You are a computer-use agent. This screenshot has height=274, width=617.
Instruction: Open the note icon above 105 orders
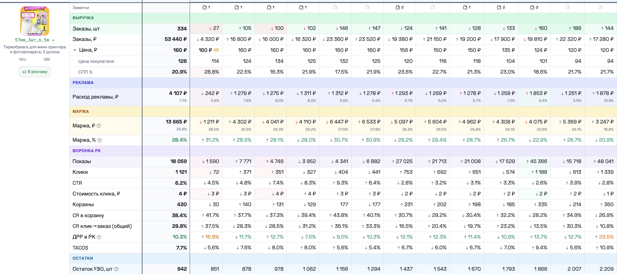coord(236,7)
